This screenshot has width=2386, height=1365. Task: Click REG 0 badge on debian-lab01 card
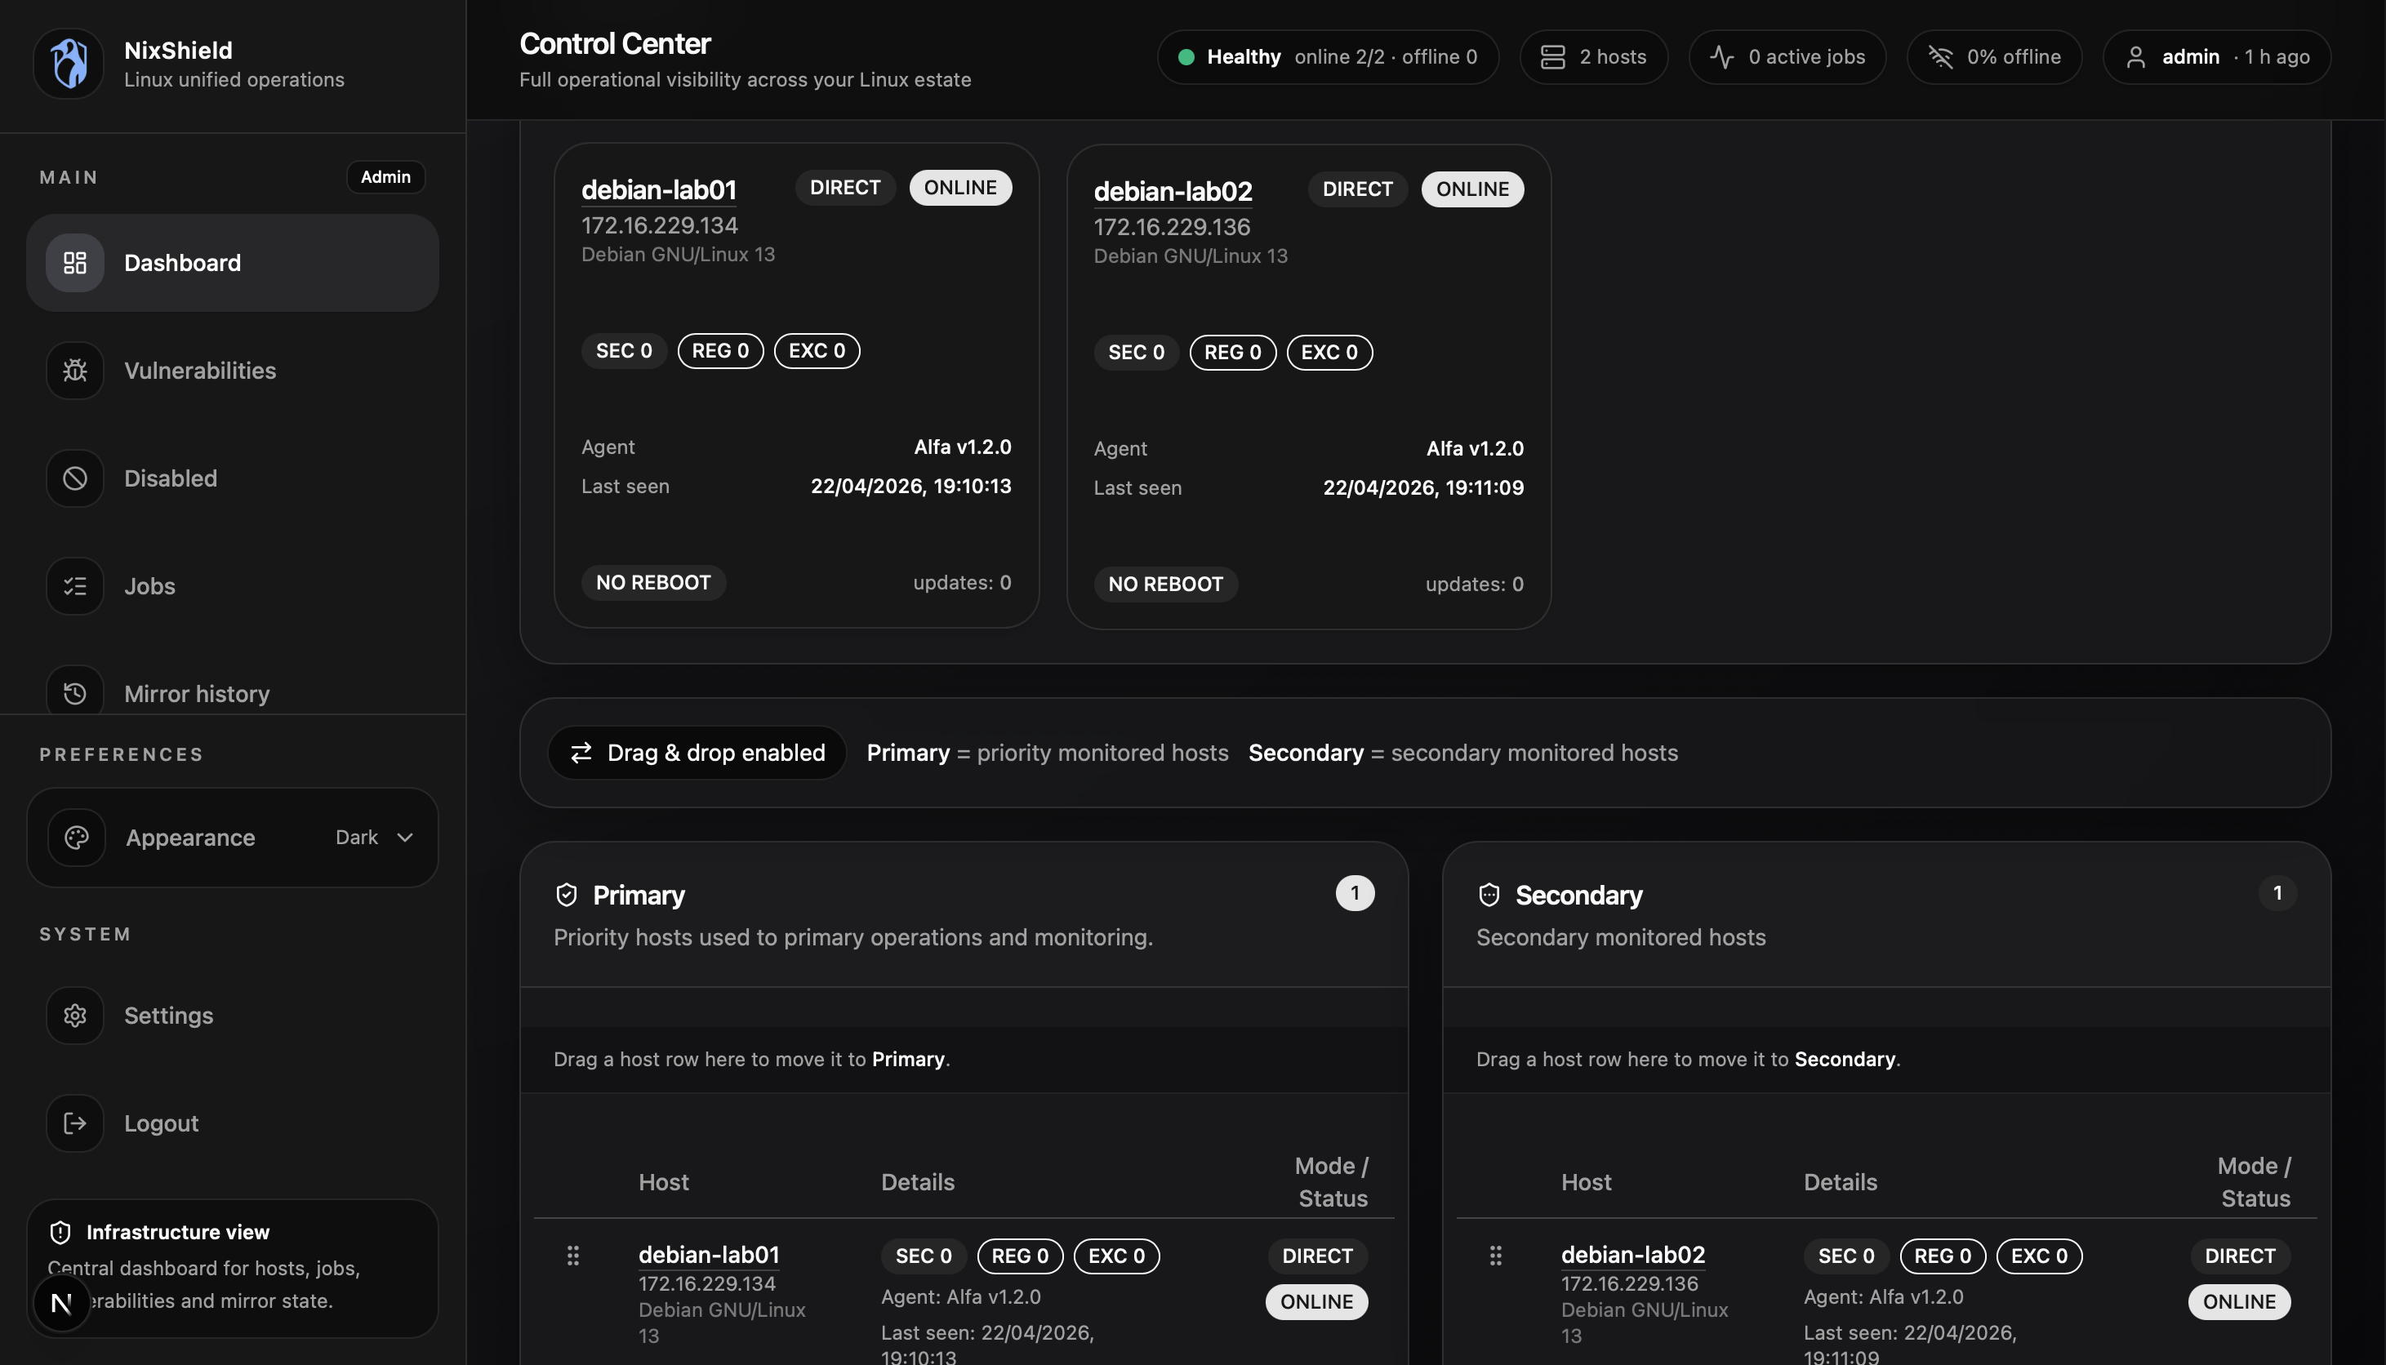pos(720,350)
